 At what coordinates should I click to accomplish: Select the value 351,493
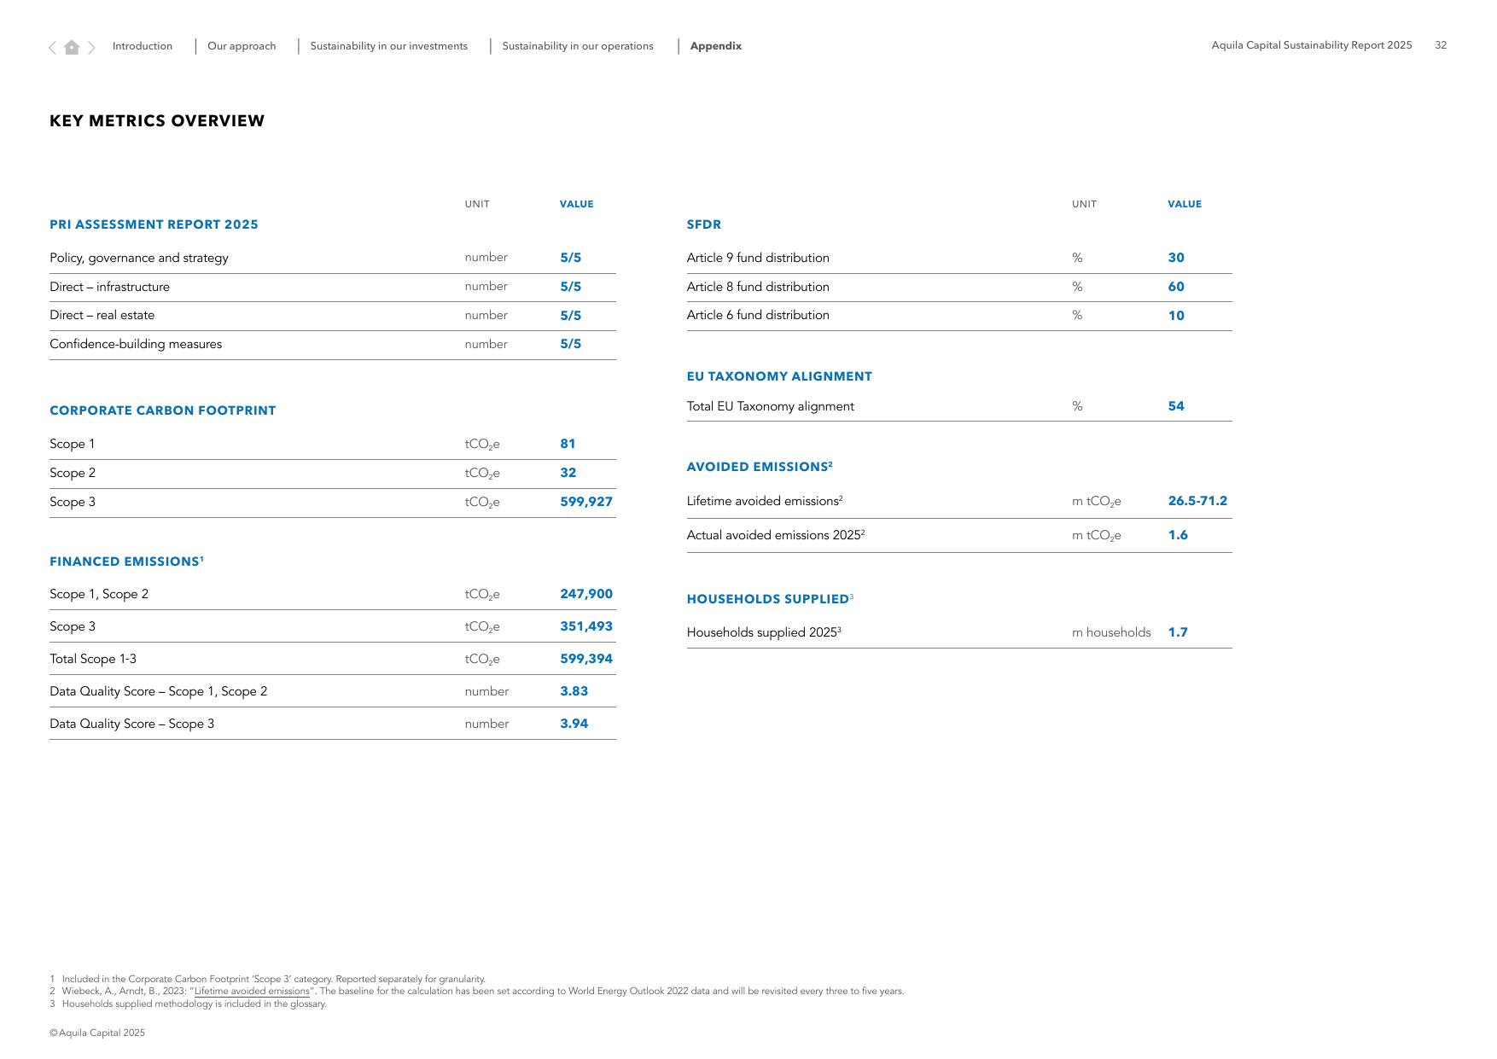(x=586, y=626)
